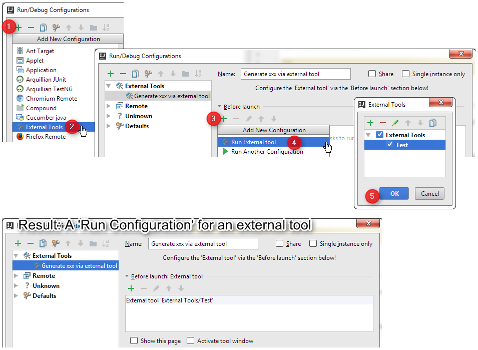The height and width of the screenshot is (350, 478).
Task: Collapse Before launch section in middle dialog
Action: (220, 107)
